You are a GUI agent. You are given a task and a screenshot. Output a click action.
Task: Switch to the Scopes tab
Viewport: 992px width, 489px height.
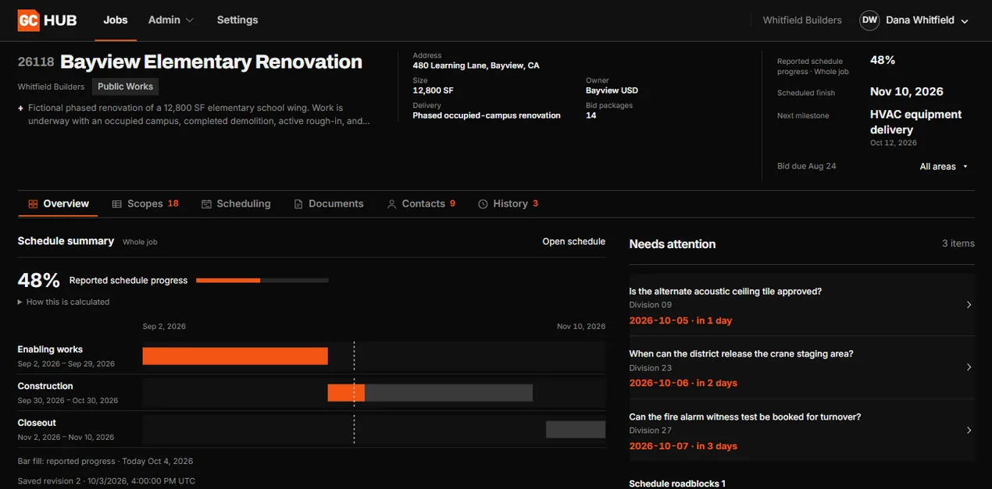click(145, 204)
